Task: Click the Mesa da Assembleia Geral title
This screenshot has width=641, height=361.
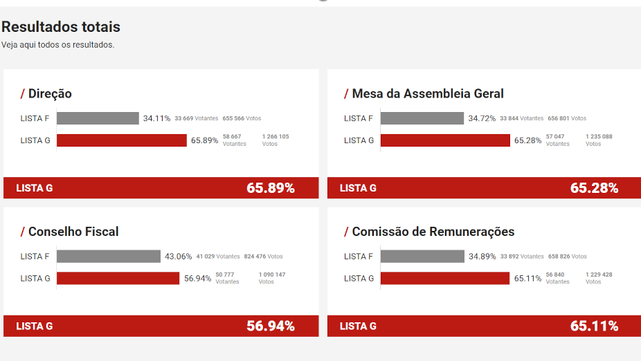Action: coord(427,94)
